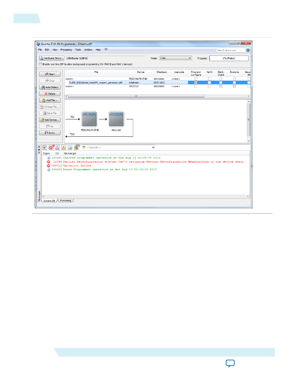Select the 'Operation failed' message text
296x383 pixels.
coord(77,166)
